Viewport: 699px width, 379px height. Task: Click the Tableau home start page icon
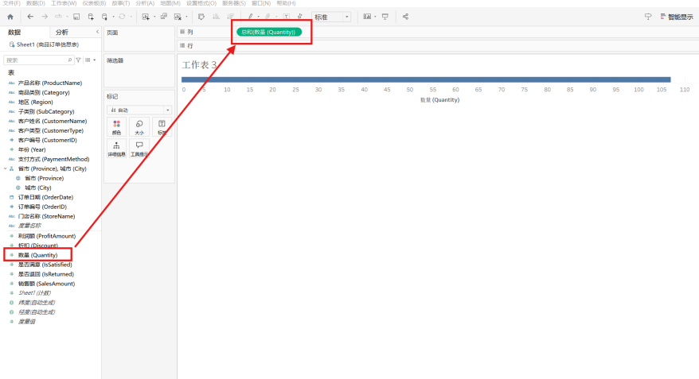(x=10, y=17)
